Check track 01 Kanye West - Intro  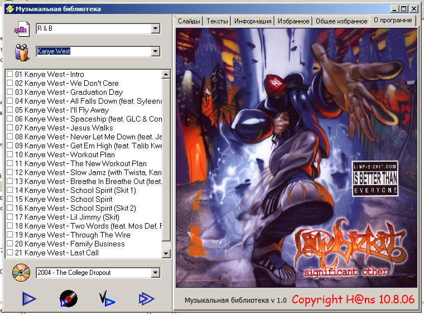[x=9, y=74]
